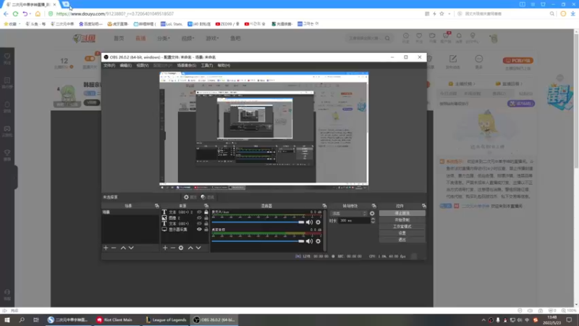Click transition duration 300 ms field
This screenshot has height=326, width=579.
(354, 221)
